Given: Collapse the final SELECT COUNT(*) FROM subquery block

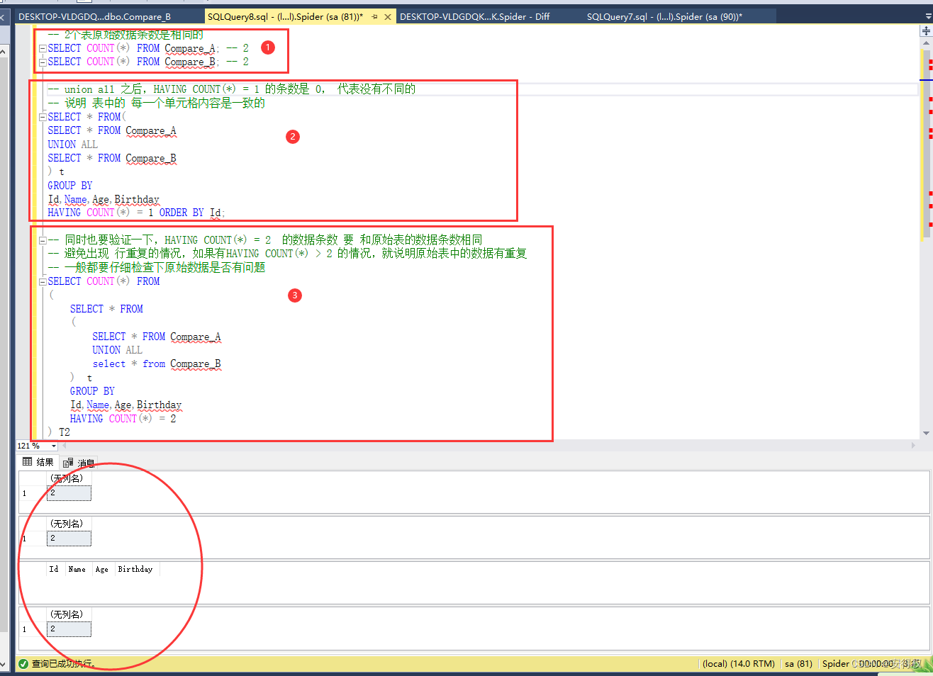Looking at the screenshot, I should [x=43, y=281].
